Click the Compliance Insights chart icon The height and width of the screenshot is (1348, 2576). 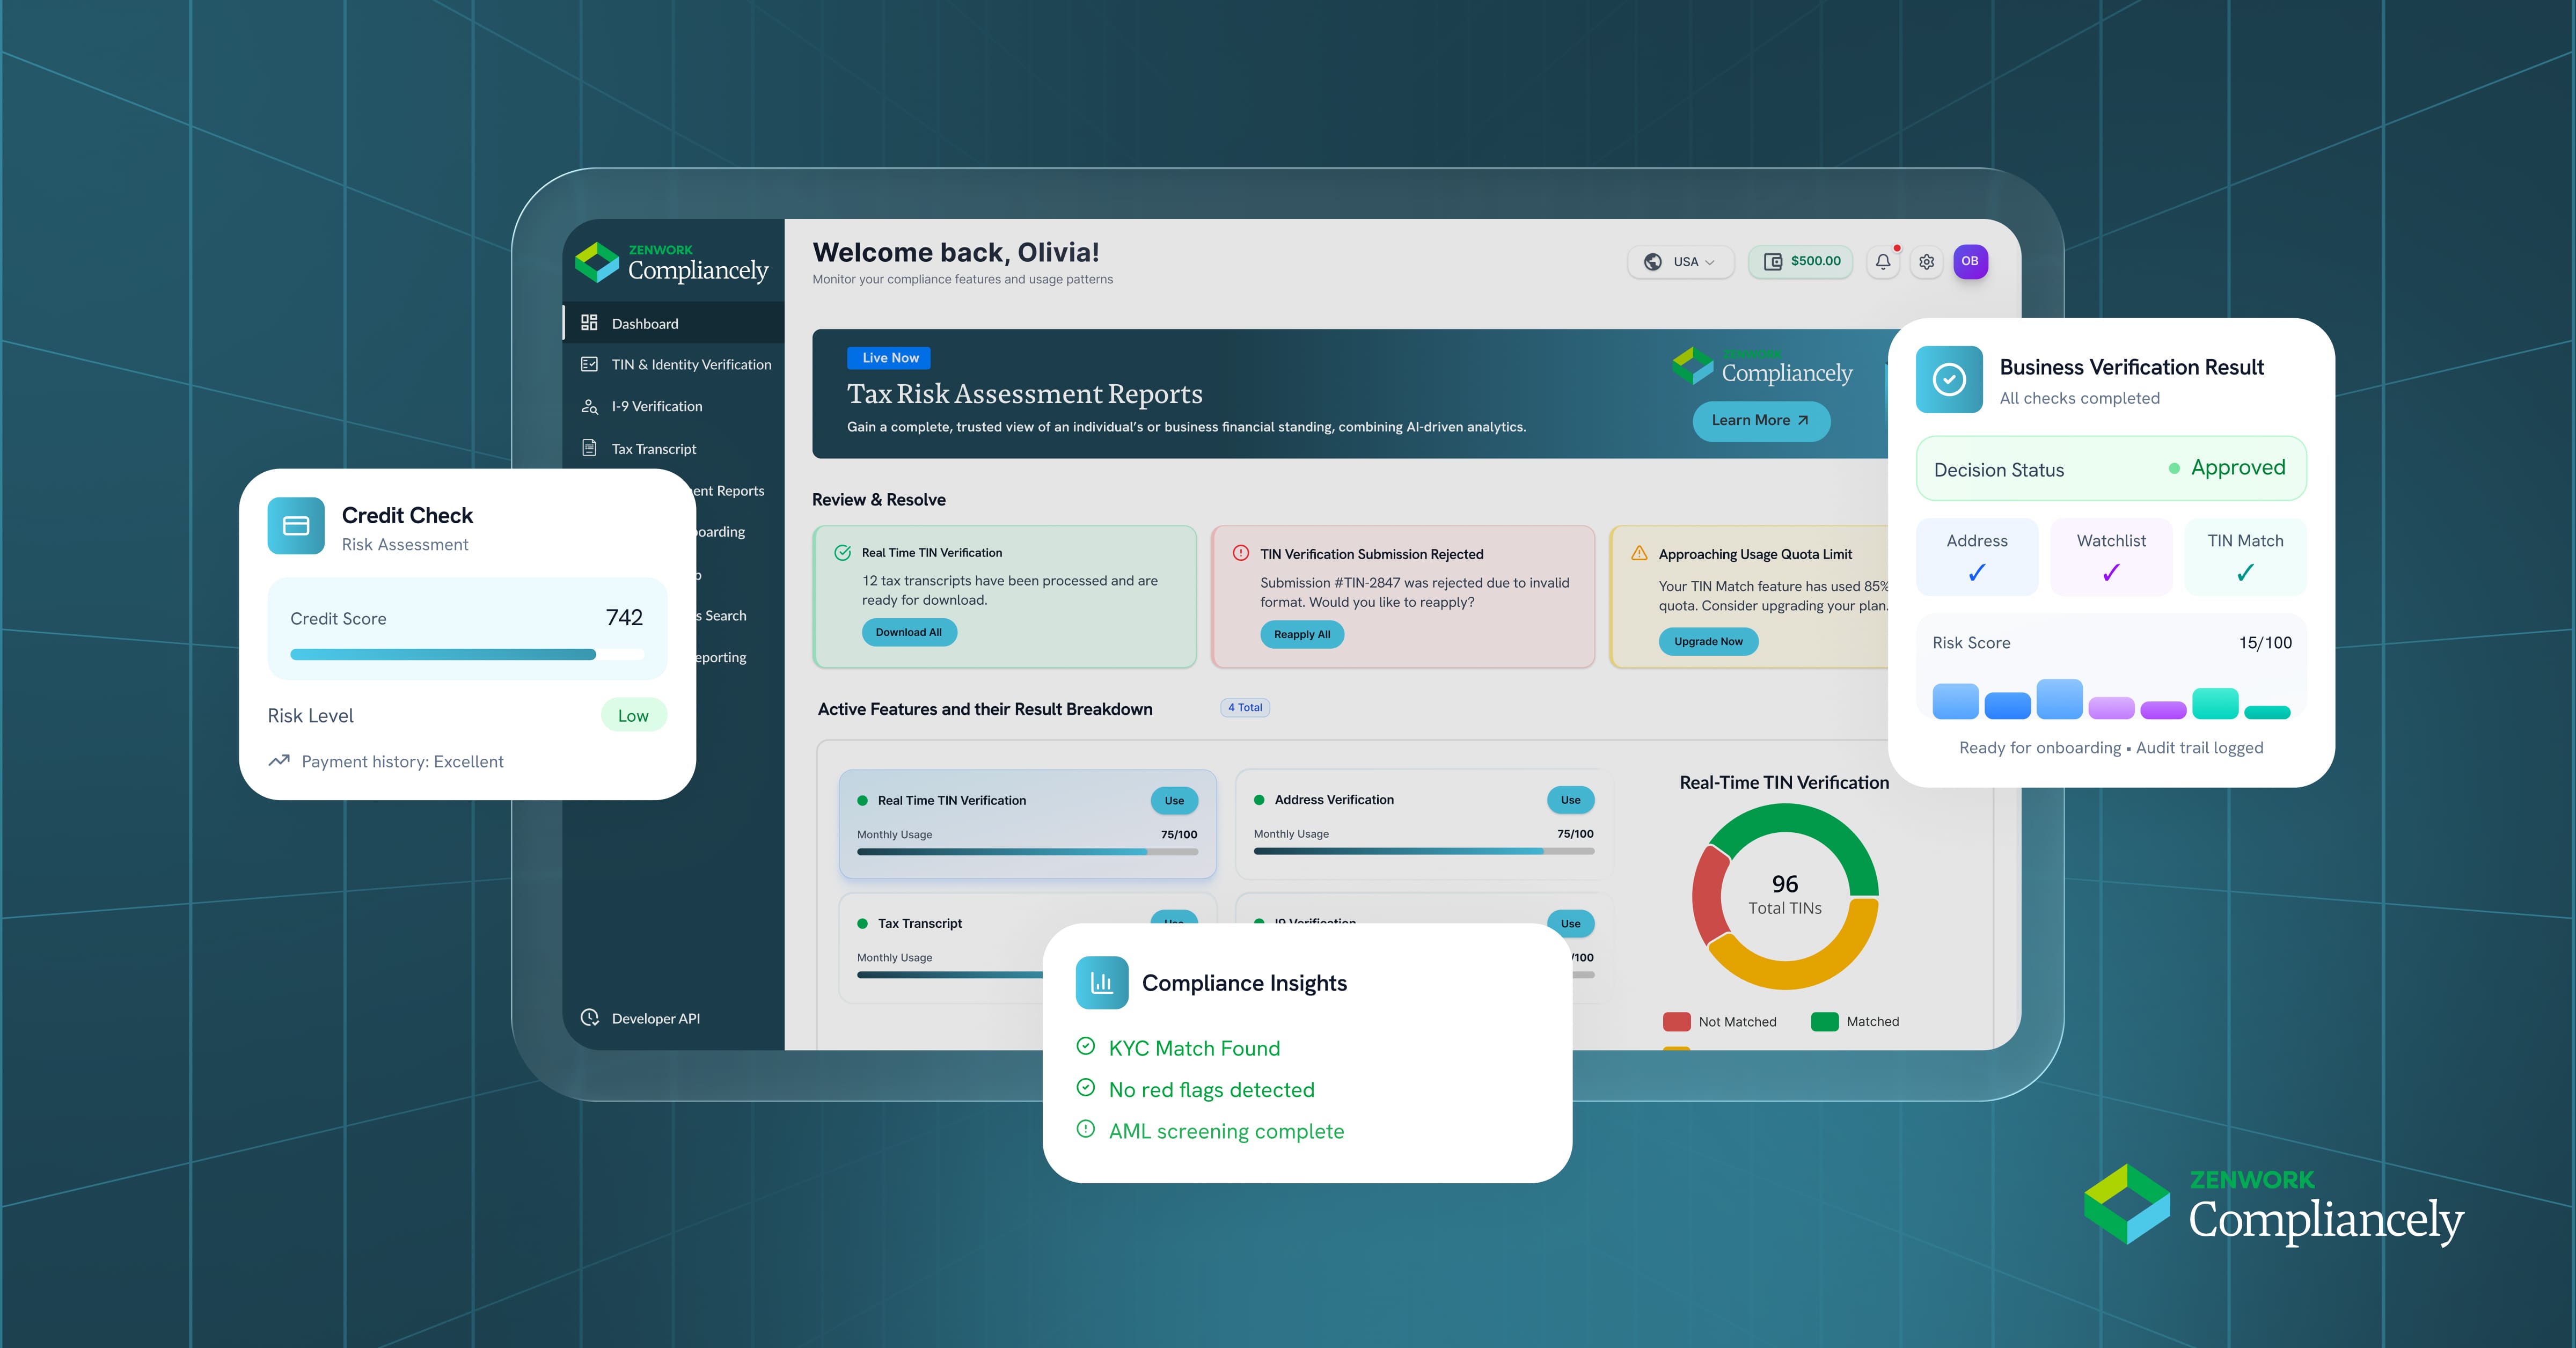point(1102,982)
